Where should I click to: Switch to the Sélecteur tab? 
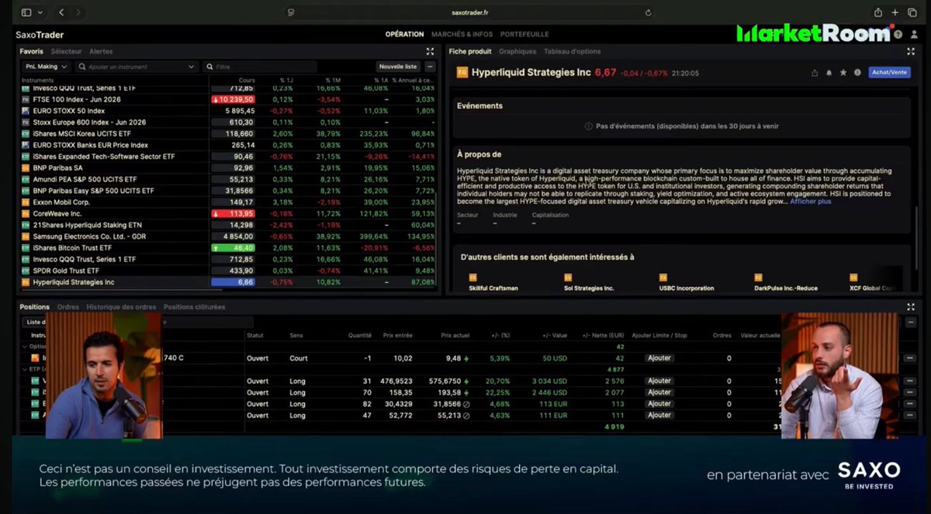(66, 51)
